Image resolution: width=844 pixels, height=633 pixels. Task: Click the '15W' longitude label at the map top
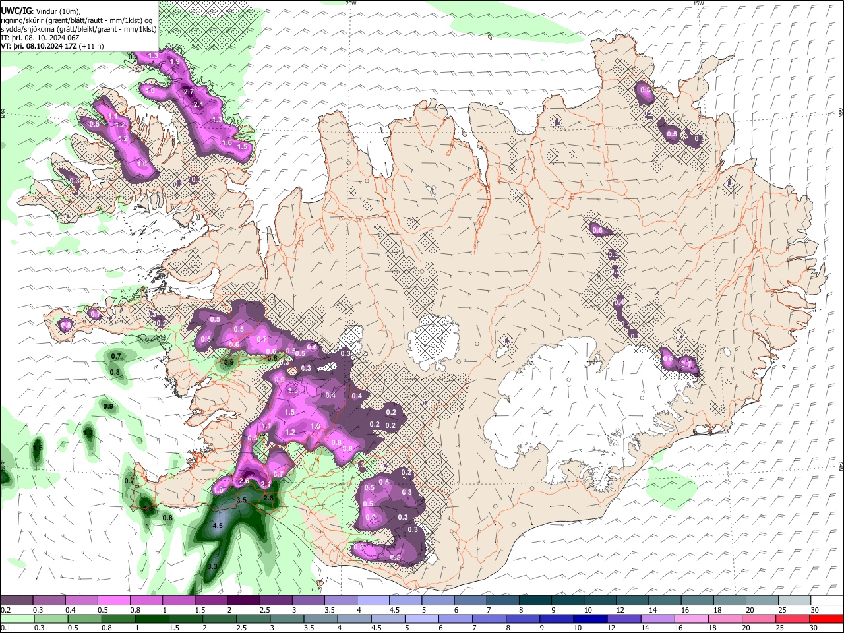point(698,3)
